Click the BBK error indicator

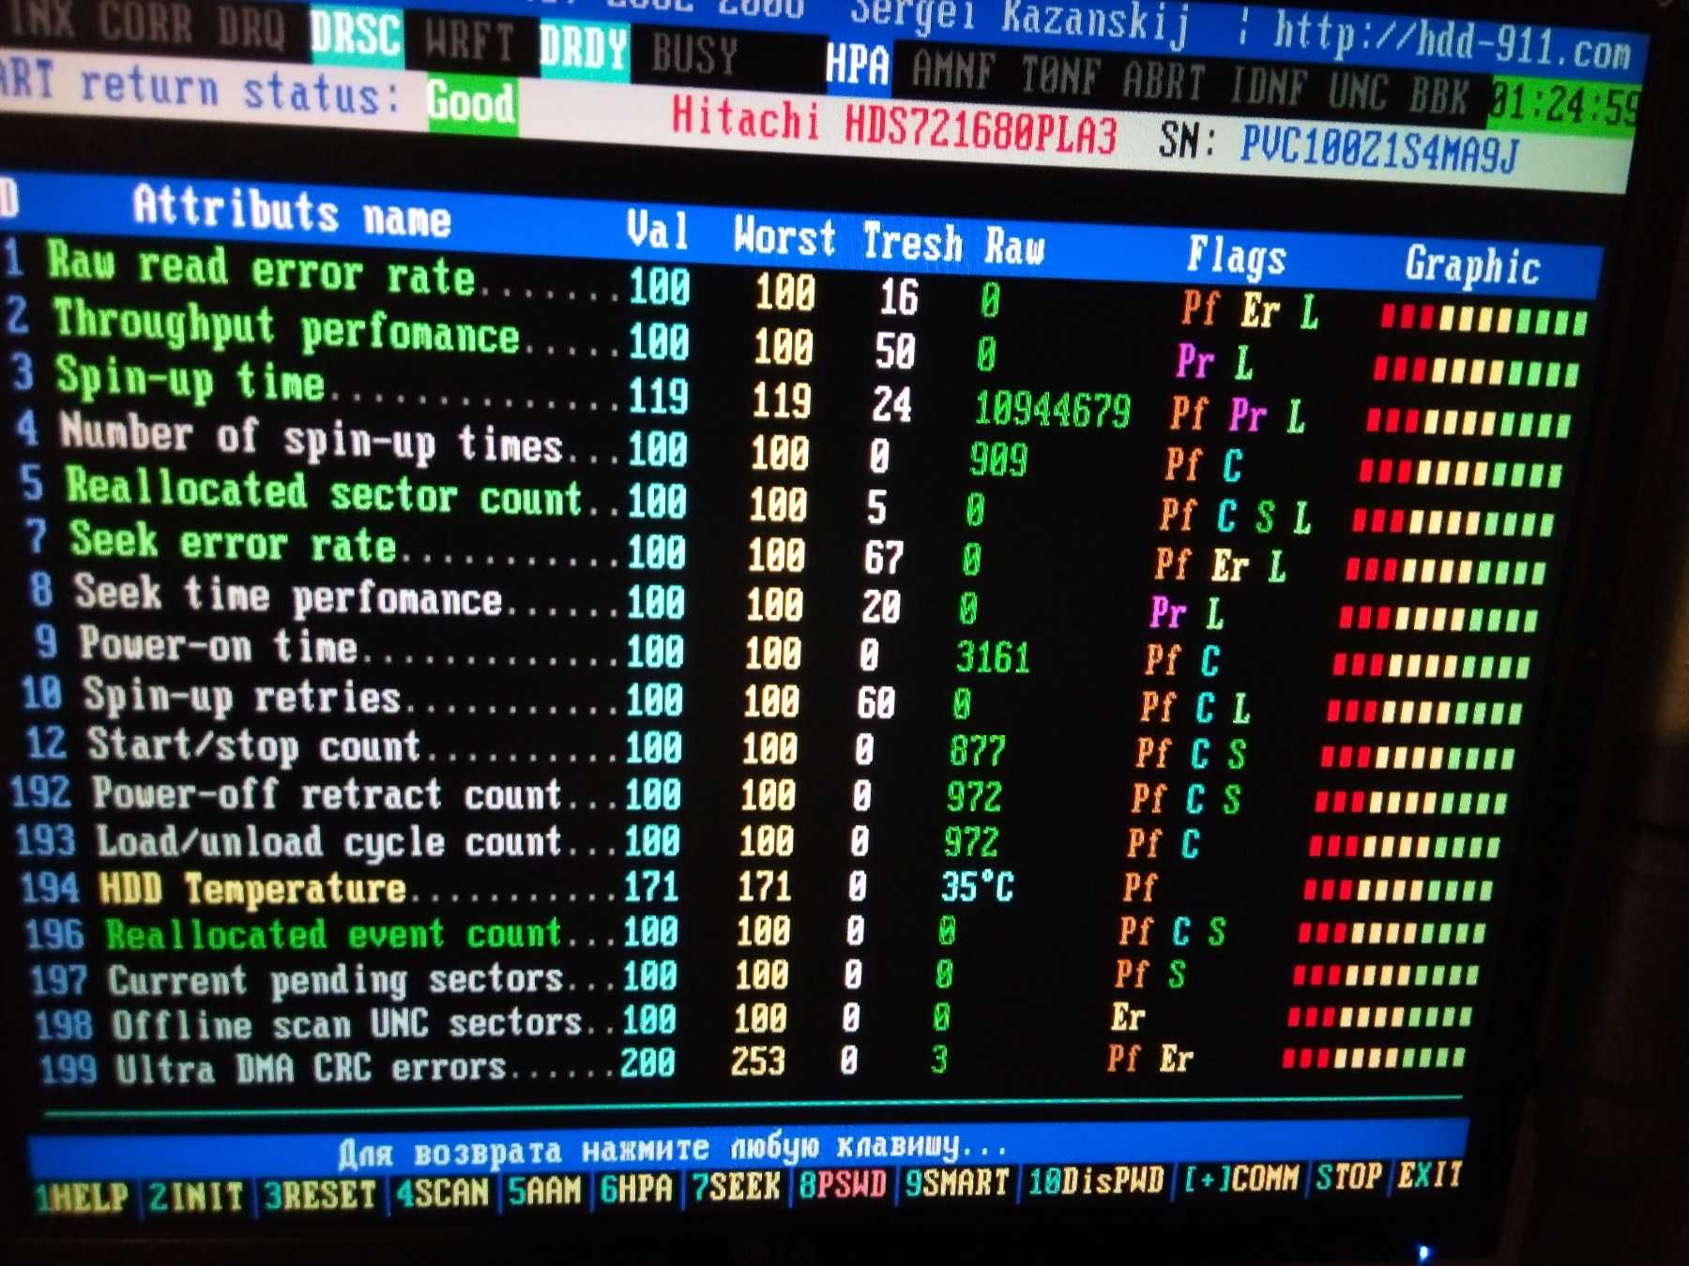pyautogui.click(x=1438, y=96)
